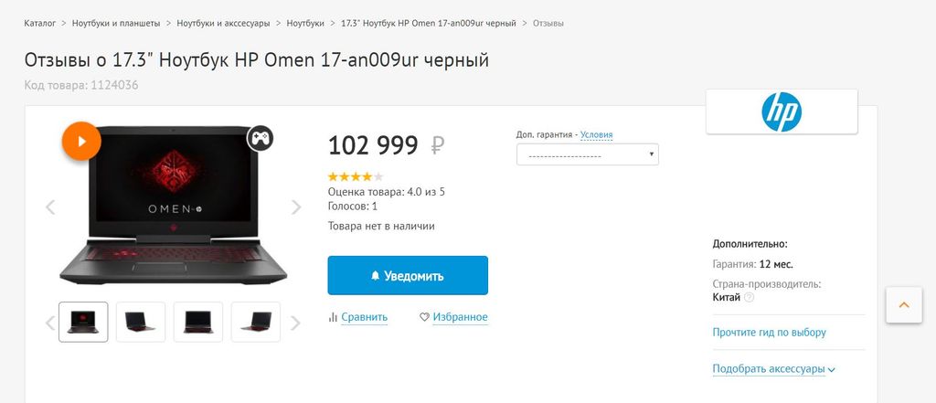Viewport: 936px width, 403px height.
Task: Click the HP brand logo
Action: click(782, 112)
